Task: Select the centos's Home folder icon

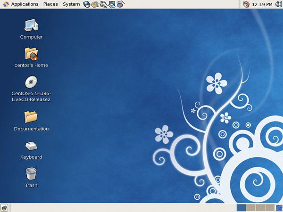Action: point(31,57)
